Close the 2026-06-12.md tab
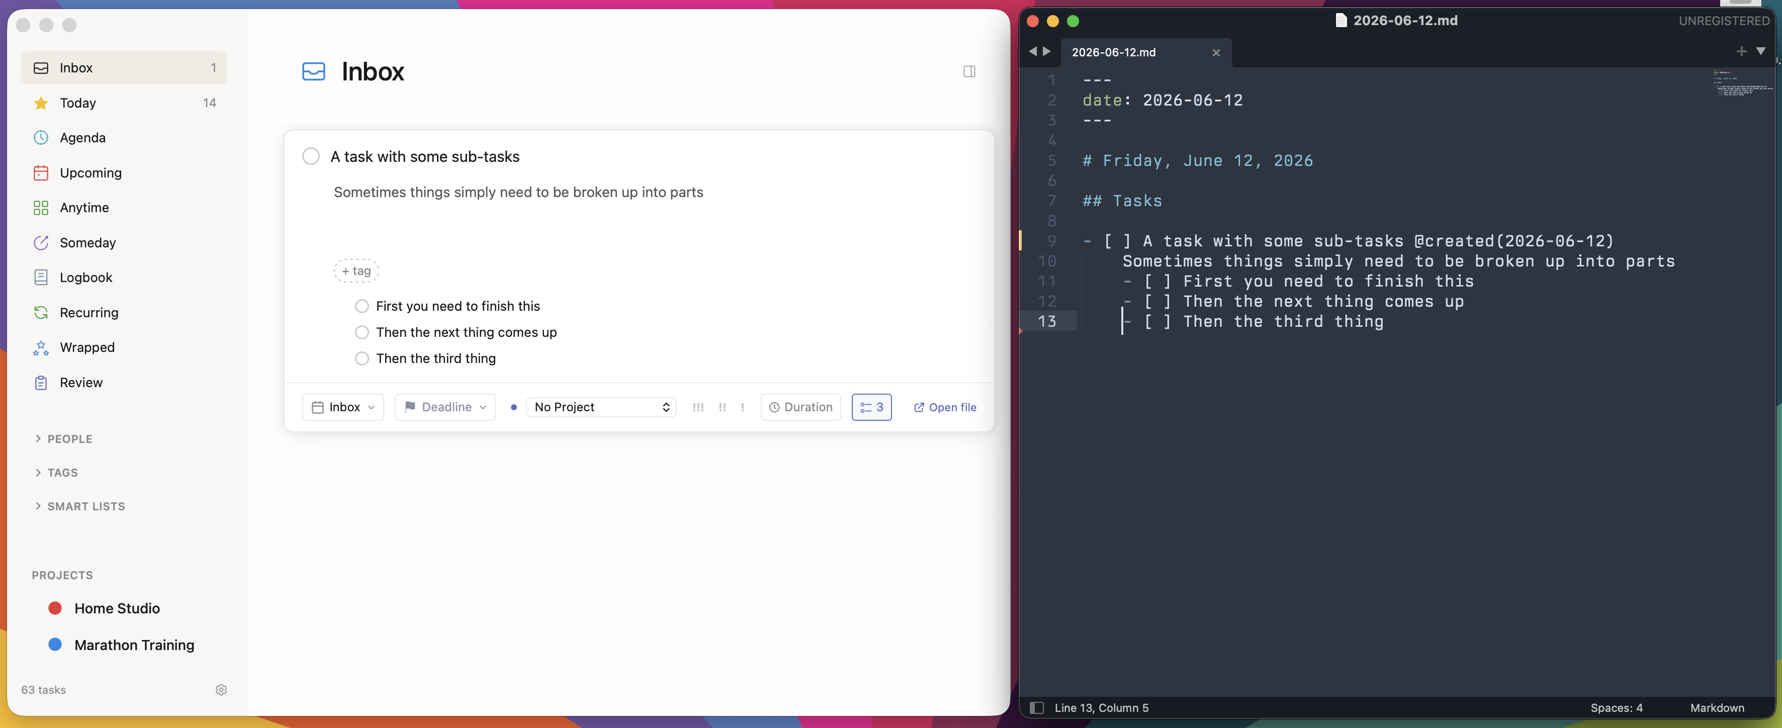 (1215, 53)
